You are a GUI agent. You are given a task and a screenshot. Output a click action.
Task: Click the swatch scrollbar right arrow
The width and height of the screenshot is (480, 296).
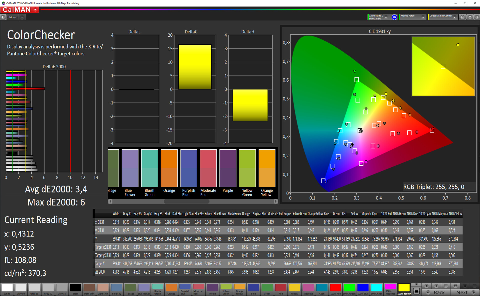point(275,201)
